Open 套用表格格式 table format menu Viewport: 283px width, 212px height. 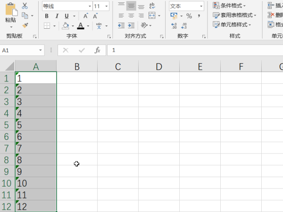point(234,15)
